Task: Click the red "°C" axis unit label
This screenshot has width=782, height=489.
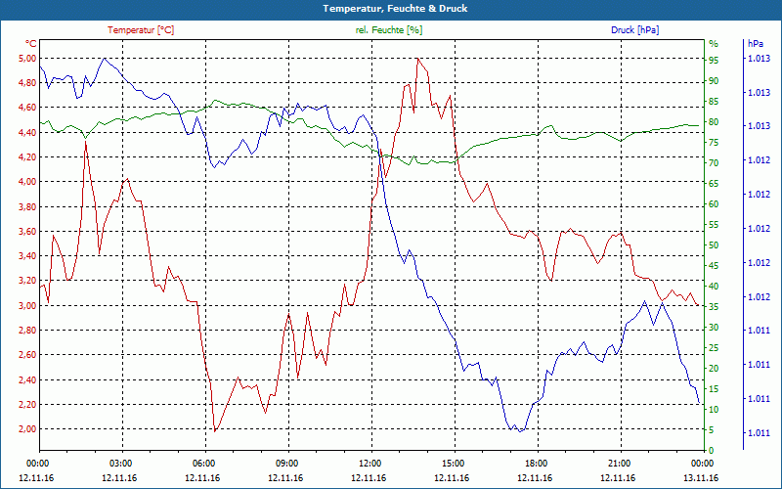Action: (x=31, y=43)
